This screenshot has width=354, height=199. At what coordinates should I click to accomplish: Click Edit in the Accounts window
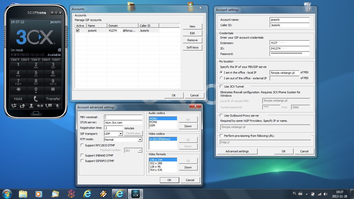[192, 33]
